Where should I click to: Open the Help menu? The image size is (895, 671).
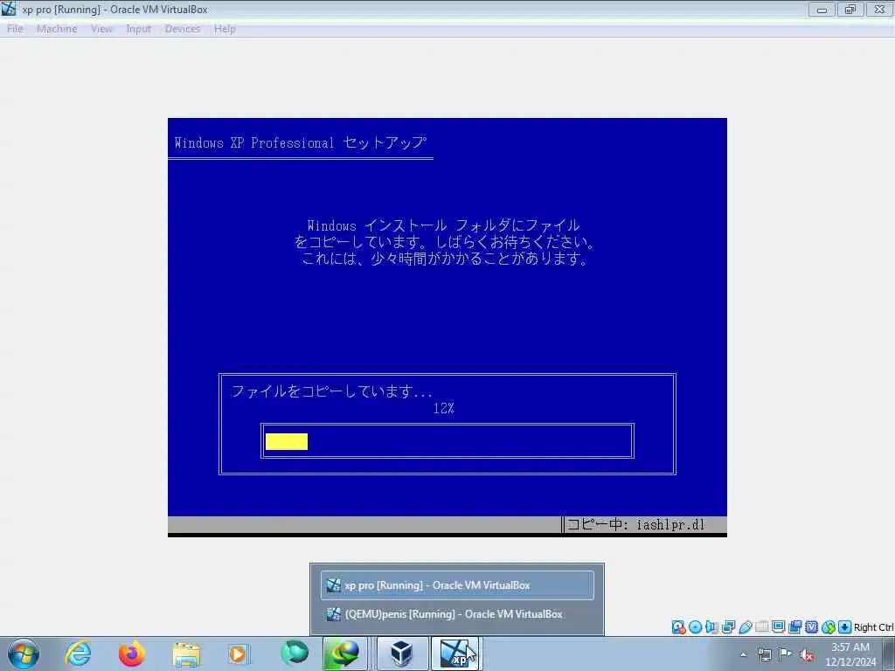(225, 29)
